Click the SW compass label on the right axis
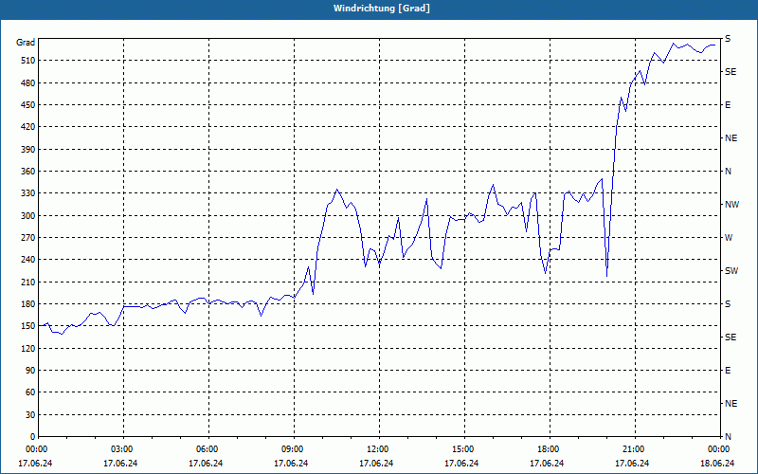758x474 pixels. coord(731,271)
